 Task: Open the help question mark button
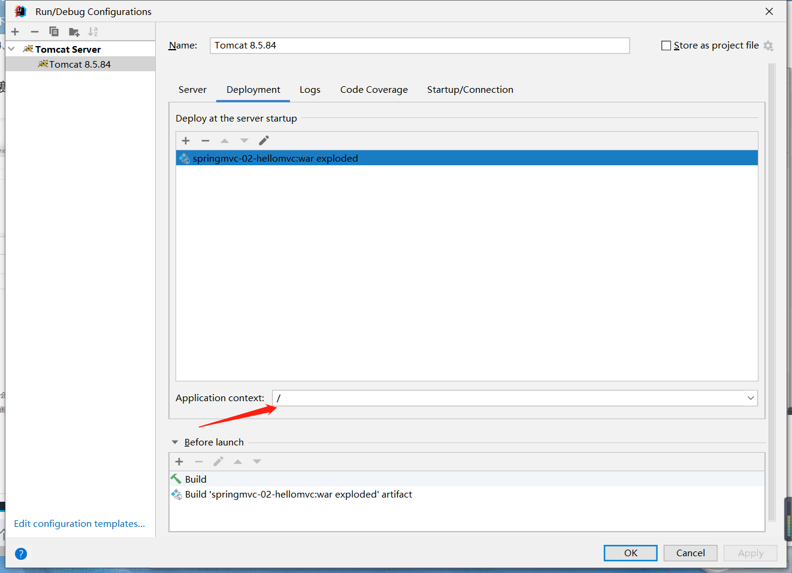(x=21, y=554)
